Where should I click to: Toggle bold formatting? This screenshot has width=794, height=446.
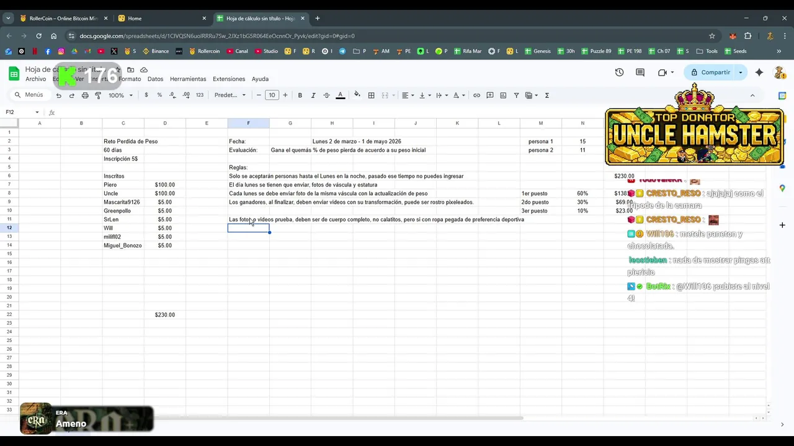[300, 95]
